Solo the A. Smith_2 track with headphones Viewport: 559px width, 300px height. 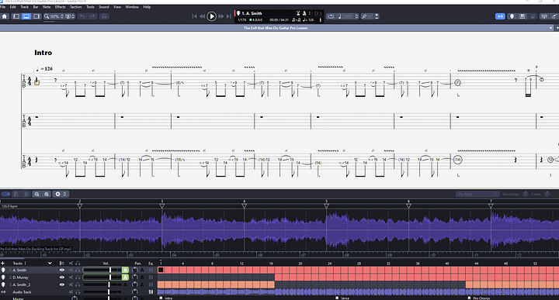tap(78, 284)
